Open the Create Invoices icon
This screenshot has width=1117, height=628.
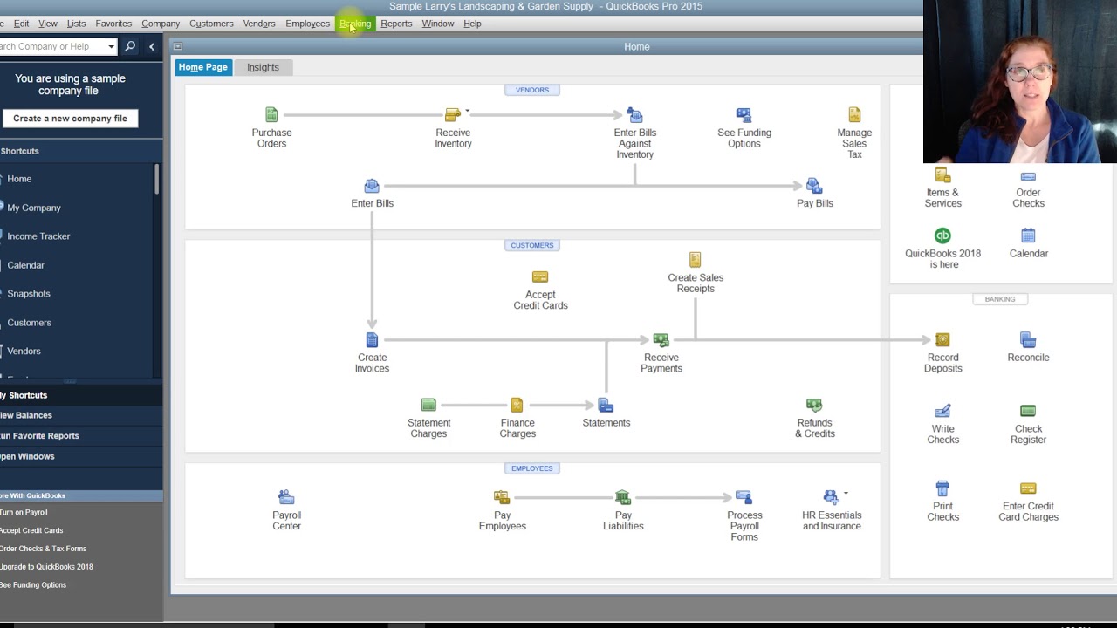click(372, 340)
